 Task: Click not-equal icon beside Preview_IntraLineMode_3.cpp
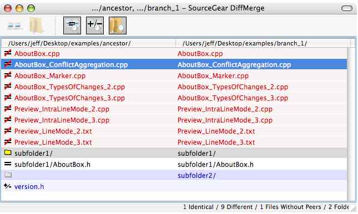point(8,120)
